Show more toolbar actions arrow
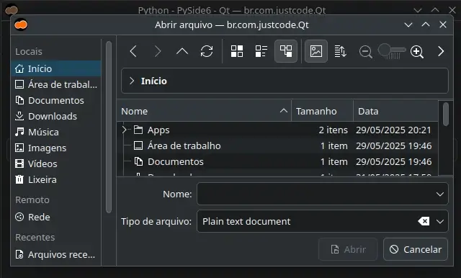Image resolution: width=461 pixels, height=278 pixels. [441, 51]
